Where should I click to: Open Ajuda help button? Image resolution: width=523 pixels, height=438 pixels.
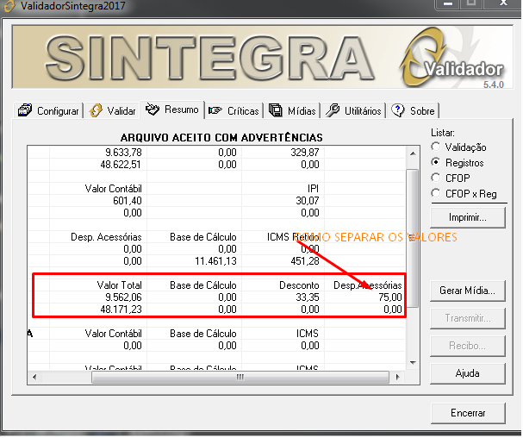coord(468,373)
